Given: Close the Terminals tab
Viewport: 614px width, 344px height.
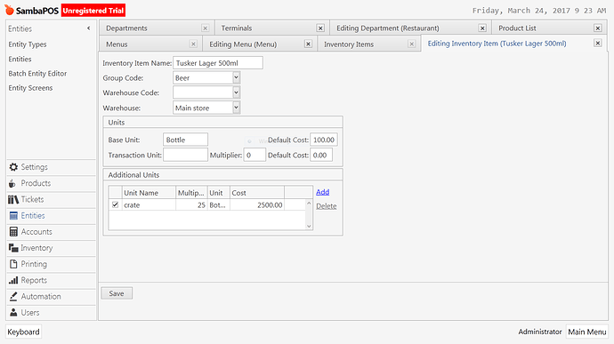Looking at the screenshot, I should (320, 28).
